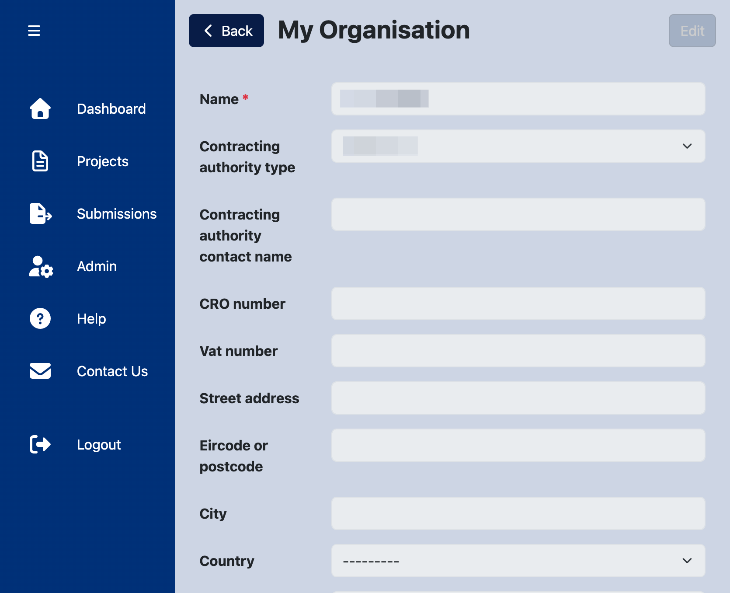Click the Submissions file-export icon

coord(41,213)
